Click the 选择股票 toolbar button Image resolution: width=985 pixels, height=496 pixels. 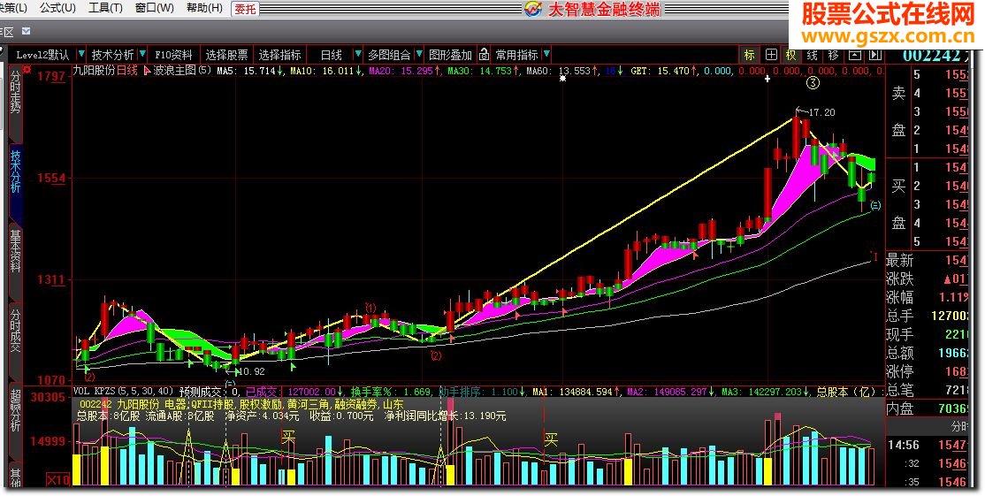(x=226, y=55)
